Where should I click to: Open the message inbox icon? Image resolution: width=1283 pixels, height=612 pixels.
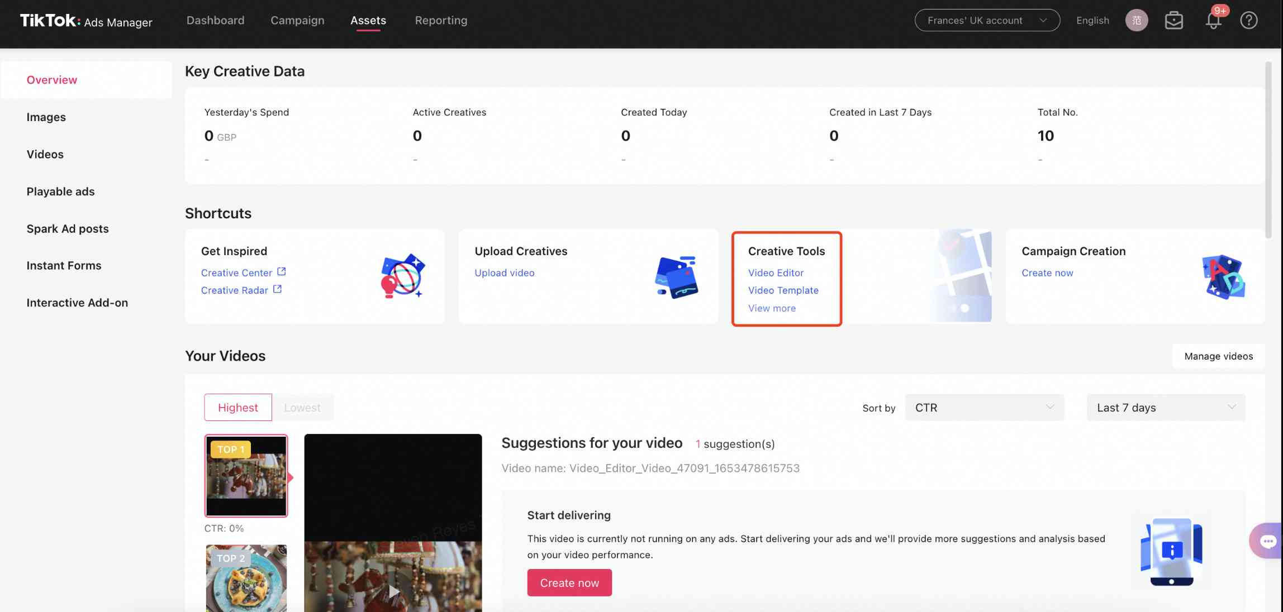[1174, 20]
